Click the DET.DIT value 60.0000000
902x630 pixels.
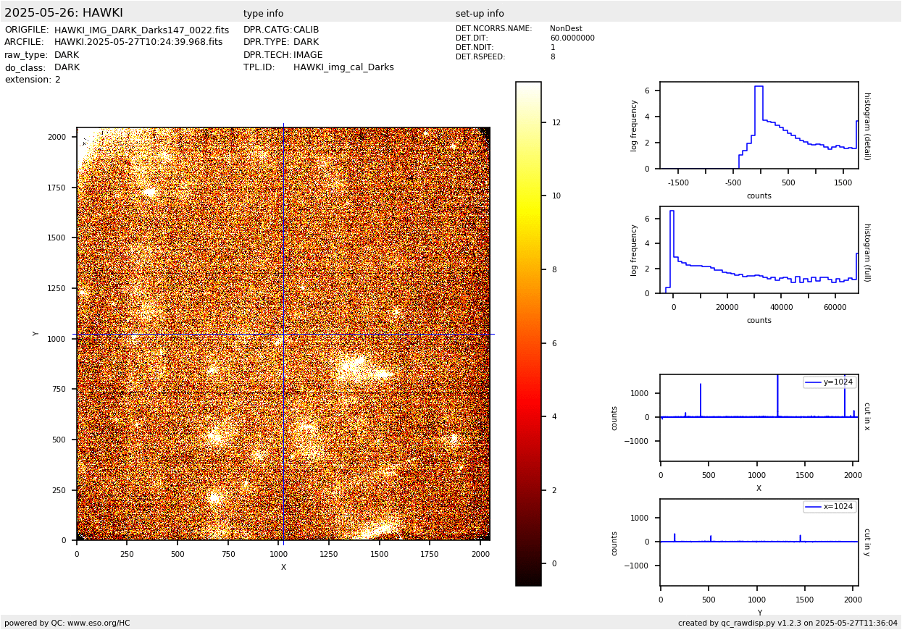point(572,38)
